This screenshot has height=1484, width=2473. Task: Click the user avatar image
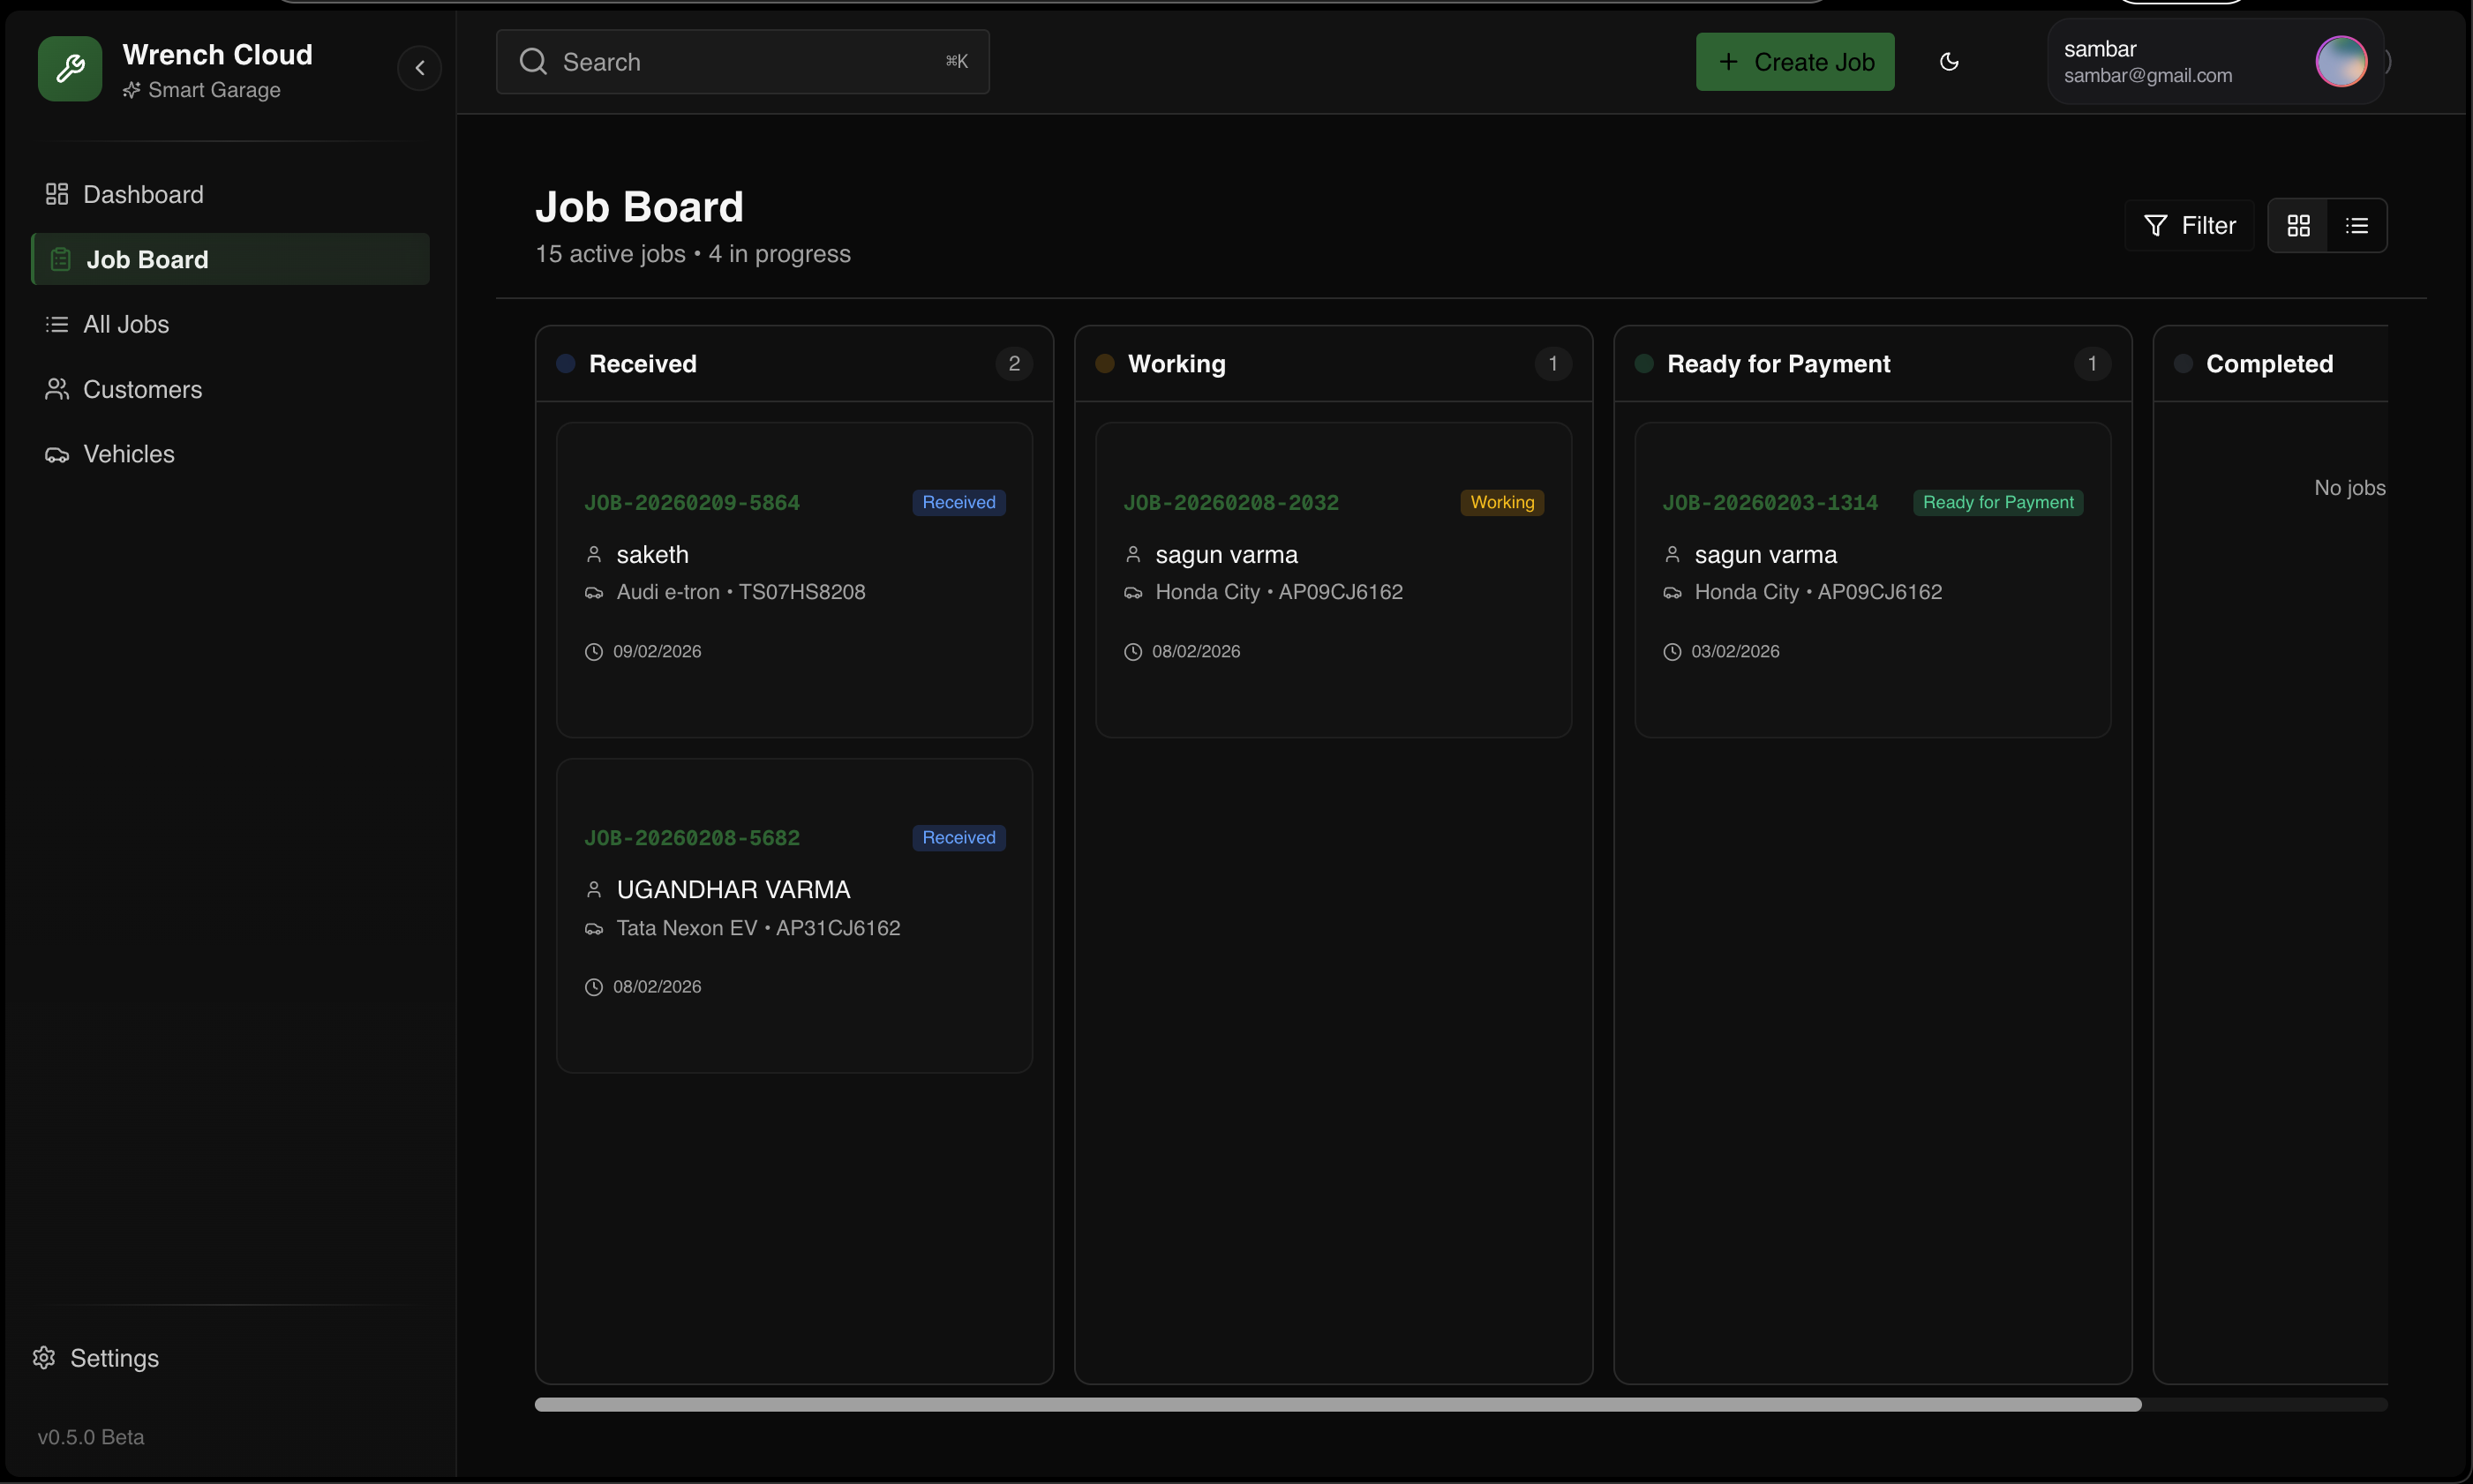(2341, 62)
